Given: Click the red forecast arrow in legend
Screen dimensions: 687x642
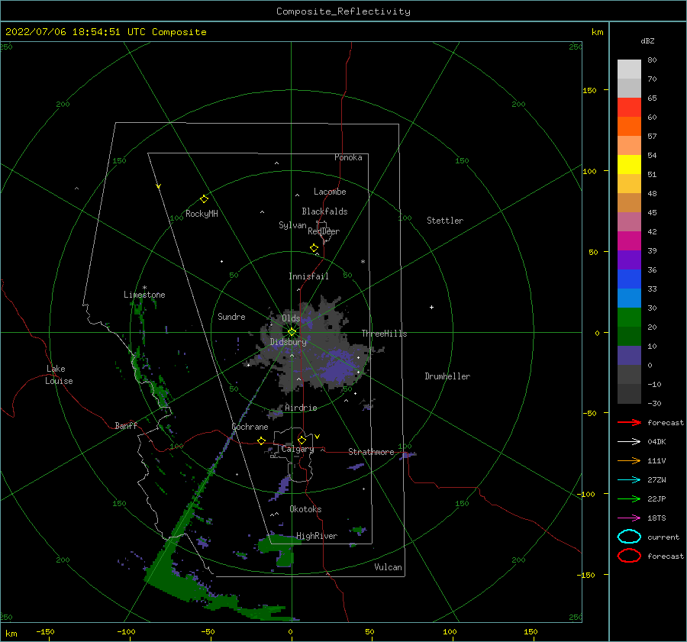Looking at the screenshot, I should [629, 422].
